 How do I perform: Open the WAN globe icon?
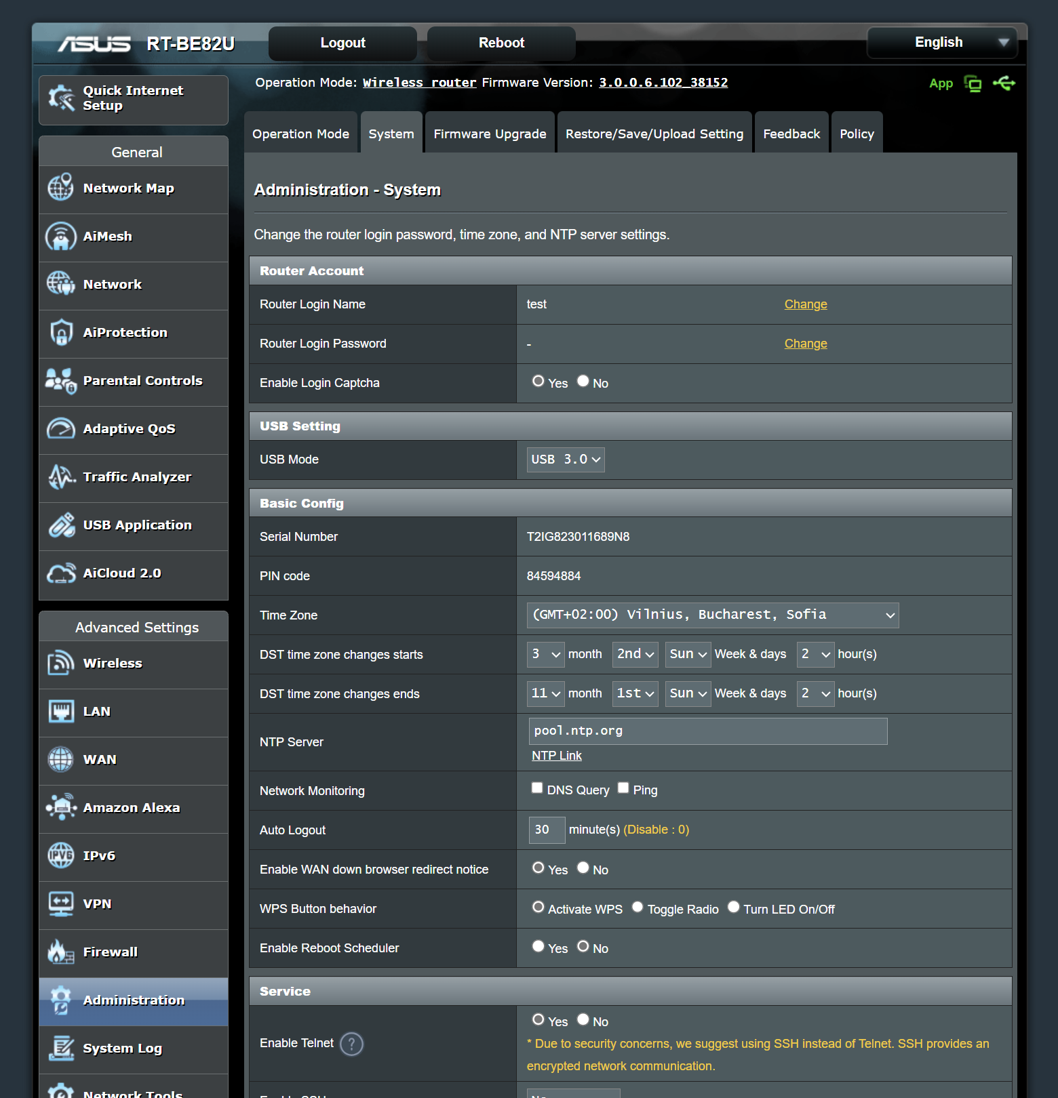[x=61, y=759]
